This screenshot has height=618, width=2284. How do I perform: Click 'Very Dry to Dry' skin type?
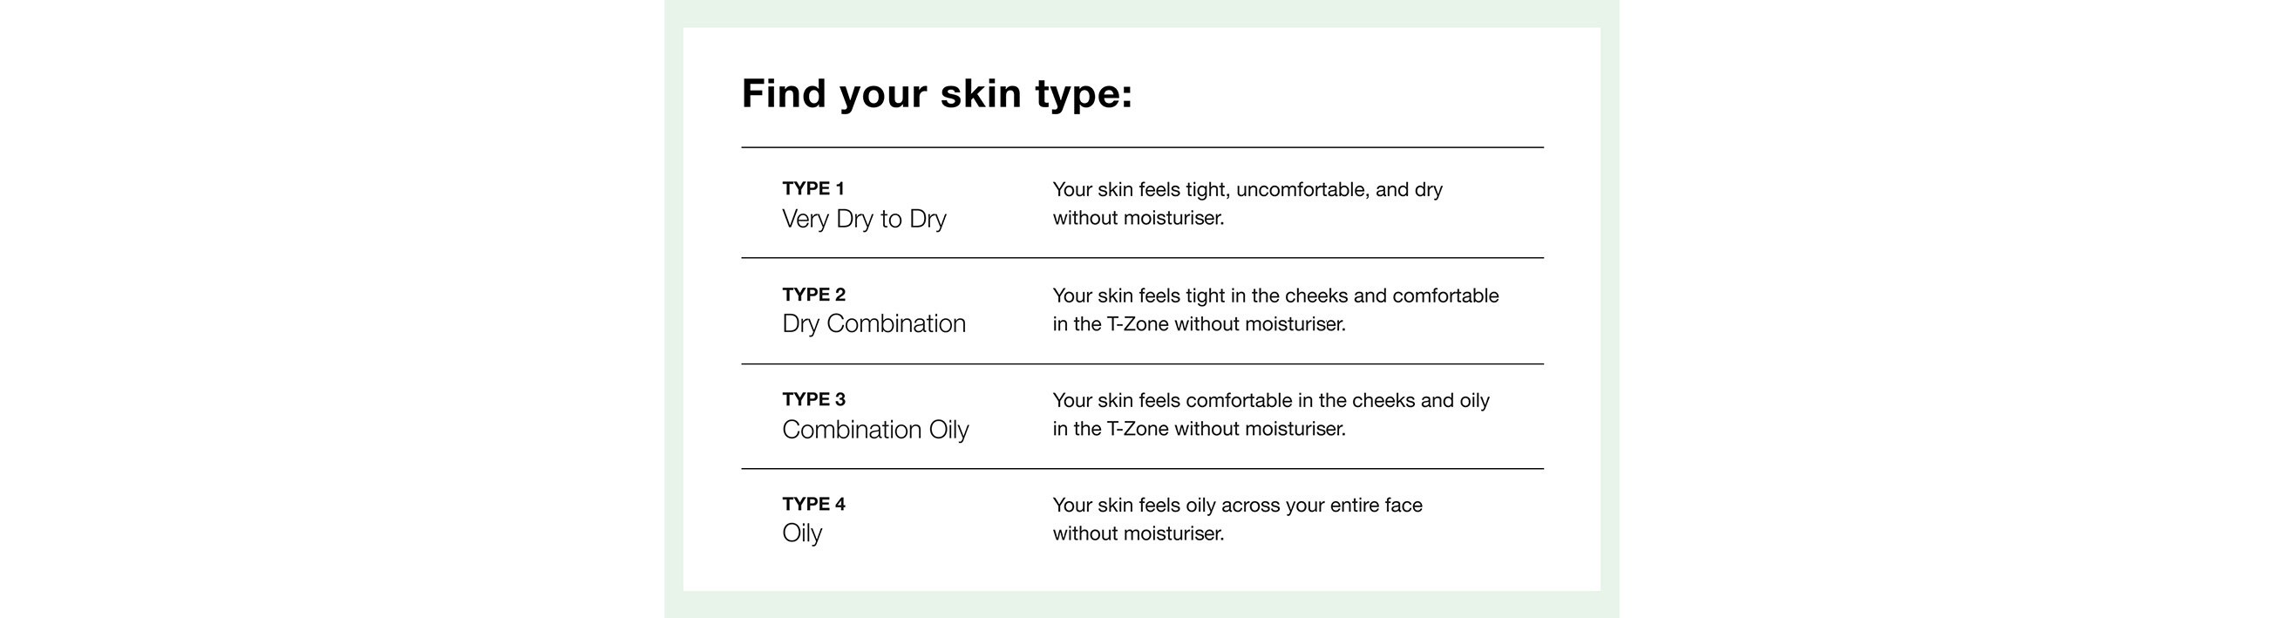point(864,219)
